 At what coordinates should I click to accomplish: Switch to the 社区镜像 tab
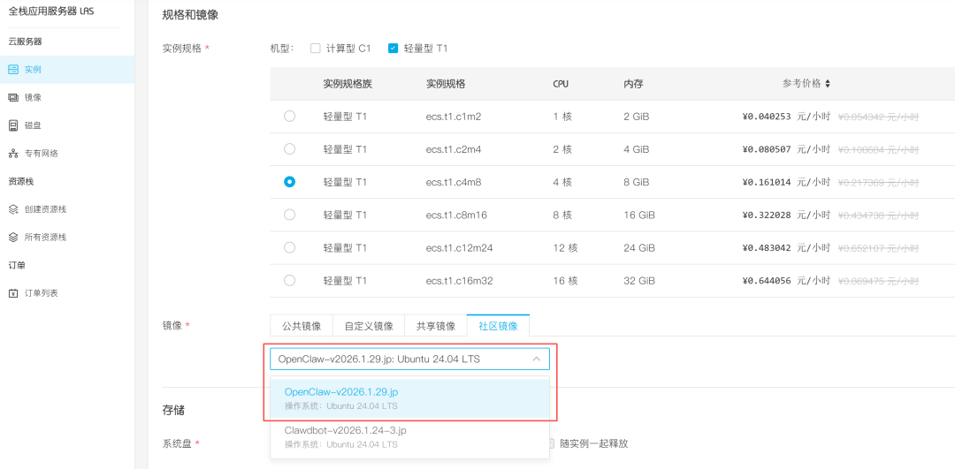pos(498,325)
